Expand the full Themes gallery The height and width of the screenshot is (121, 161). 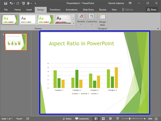coord(73,23)
